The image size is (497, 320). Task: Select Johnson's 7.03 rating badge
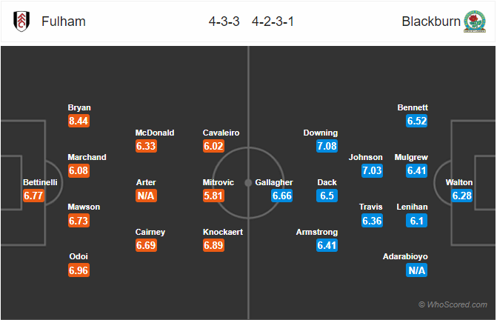[372, 170]
